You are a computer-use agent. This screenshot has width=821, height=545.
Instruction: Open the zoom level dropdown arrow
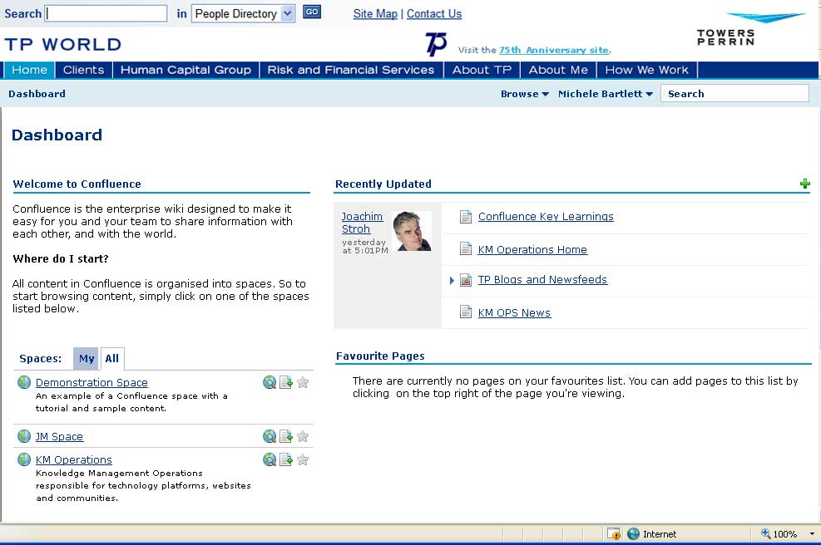[x=812, y=534]
